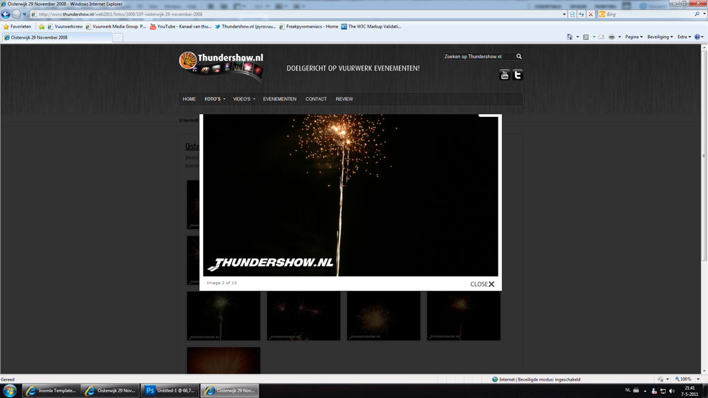Open the Thundershow.nl Twitter favorite
Image resolution: width=708 pixels, height=398 pixels.
[245, 27]
